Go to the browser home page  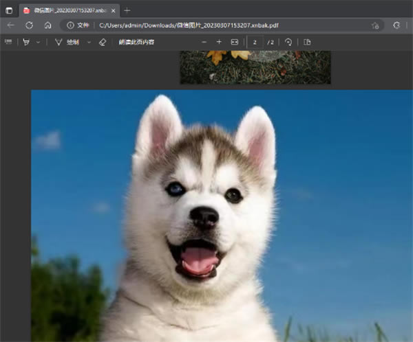[47, 25]
